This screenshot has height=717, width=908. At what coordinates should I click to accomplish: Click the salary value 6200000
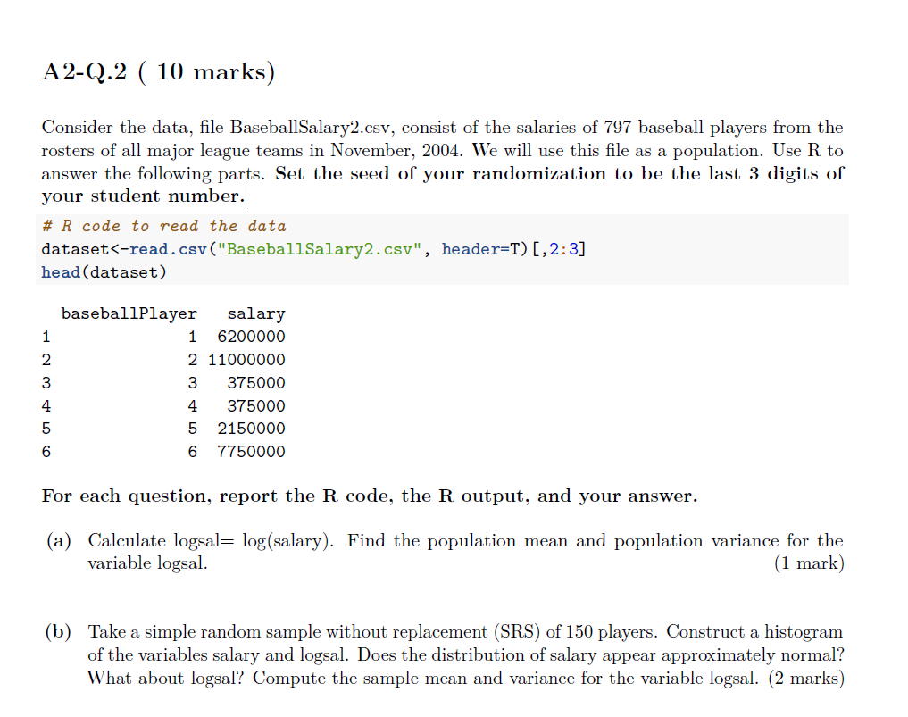point(251,337)
